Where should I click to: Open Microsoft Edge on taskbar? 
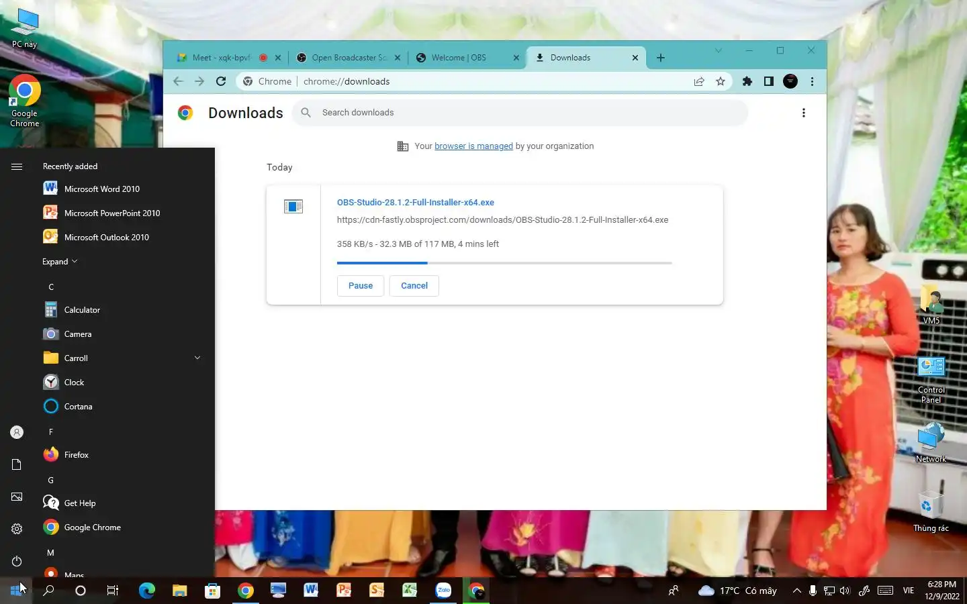point(146,591)
